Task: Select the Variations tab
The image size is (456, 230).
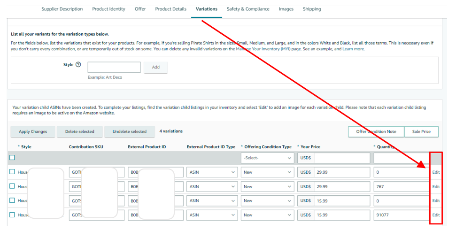Action: tap(207, 9)
